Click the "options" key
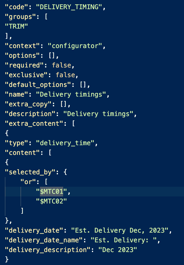The width and height of the screenshot is (184, 265). point(22,56)
